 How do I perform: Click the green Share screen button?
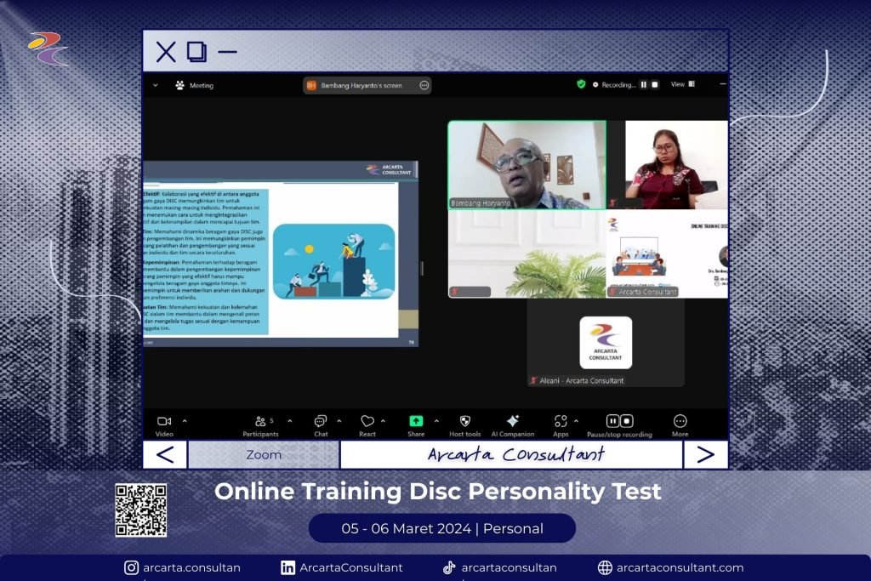[416, 422]
